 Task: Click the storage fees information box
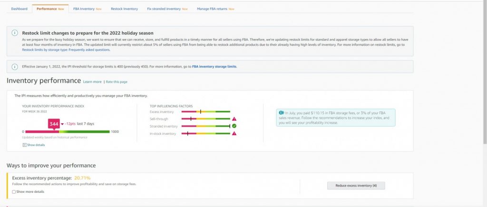point(336,118)
